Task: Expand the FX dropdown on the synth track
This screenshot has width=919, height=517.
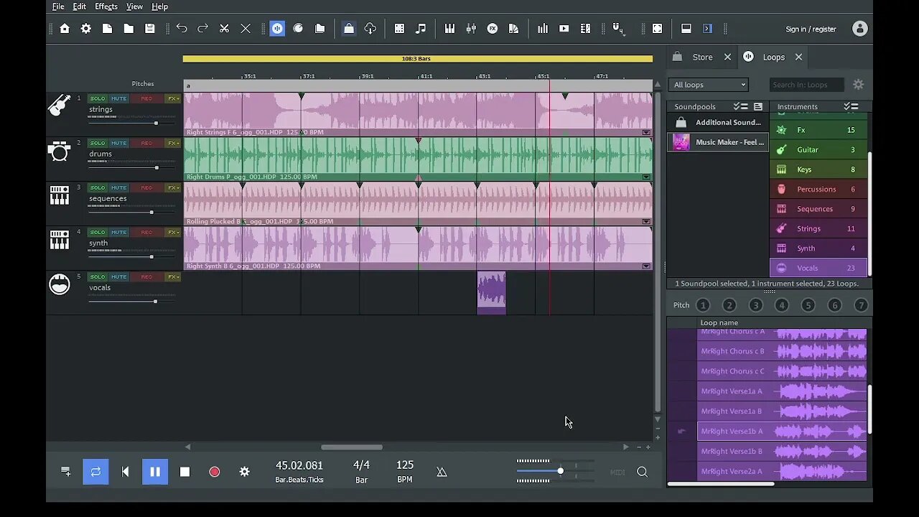Action: (173, 232)
